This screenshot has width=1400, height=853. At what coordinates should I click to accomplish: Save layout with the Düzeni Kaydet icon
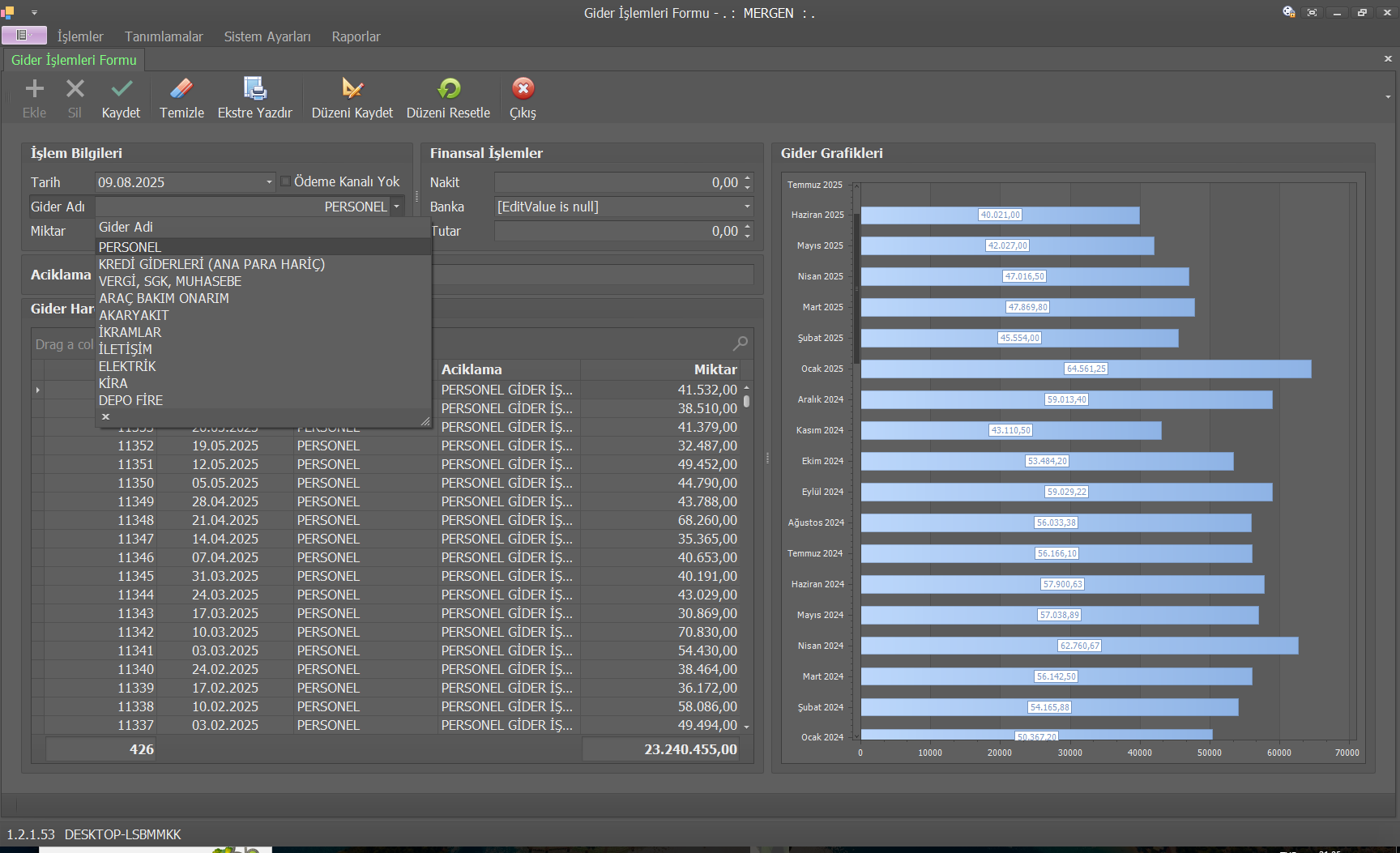coord(352,89)
